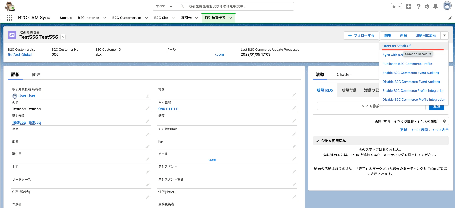Select Enable B2C Commerce Profile Integration

pos(413,90)
